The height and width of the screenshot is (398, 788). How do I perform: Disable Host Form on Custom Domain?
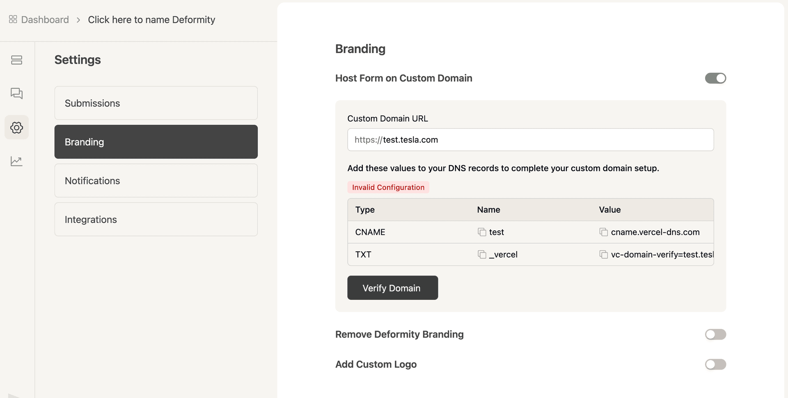click(715, 78)
